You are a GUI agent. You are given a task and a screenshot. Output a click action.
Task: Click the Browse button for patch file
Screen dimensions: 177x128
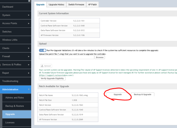point(99,57)
